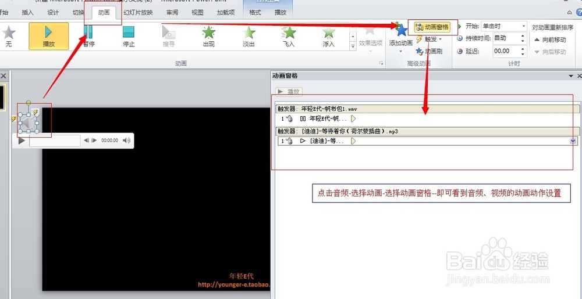This screenshot has height=299, width=582.
Task: Apply the 飞入 (Fly In) effect
Action: click(289, 36)
